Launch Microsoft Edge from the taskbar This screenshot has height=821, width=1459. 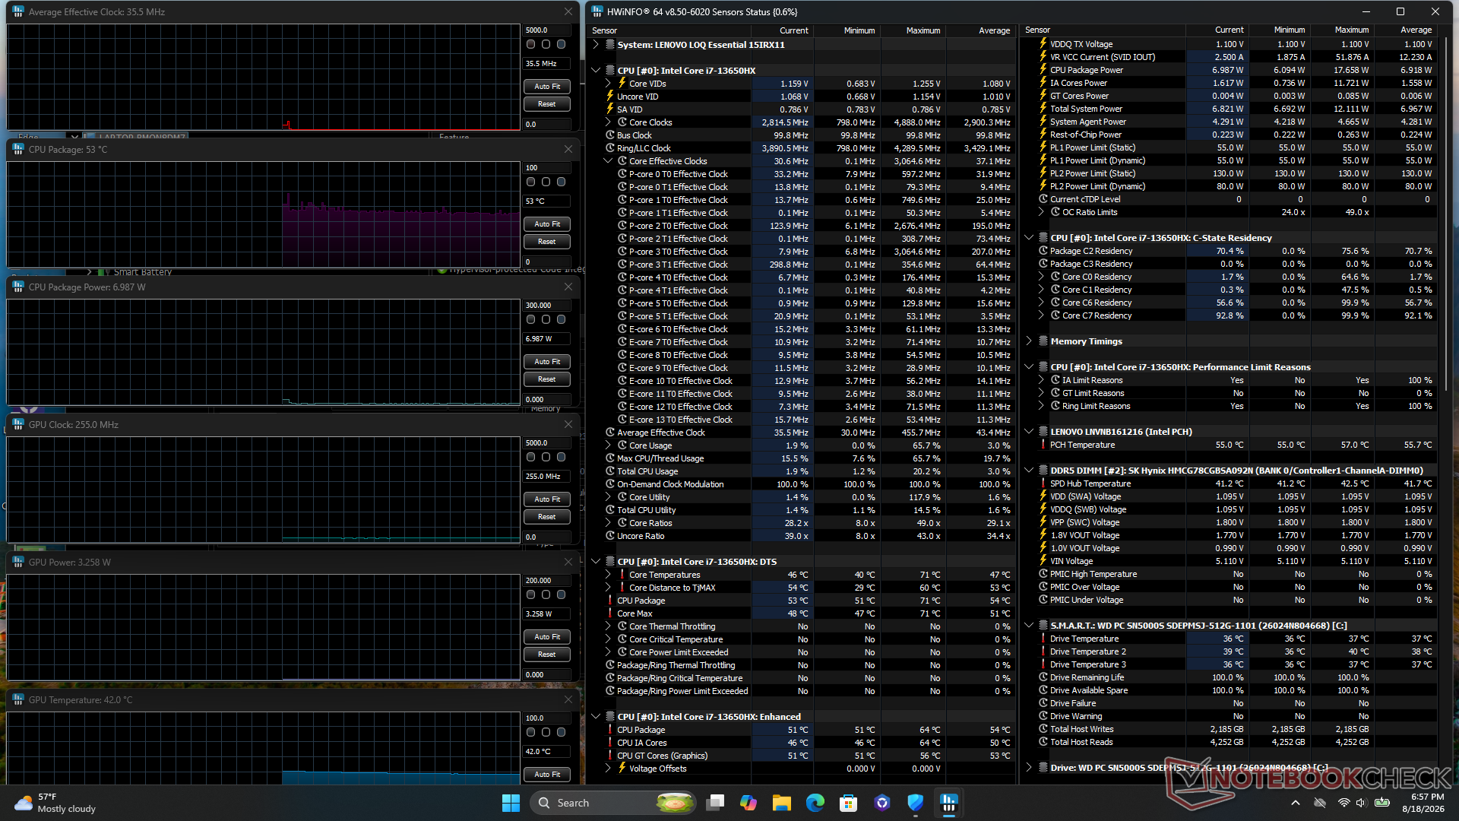pyautogui.click(x=815, y=803)
